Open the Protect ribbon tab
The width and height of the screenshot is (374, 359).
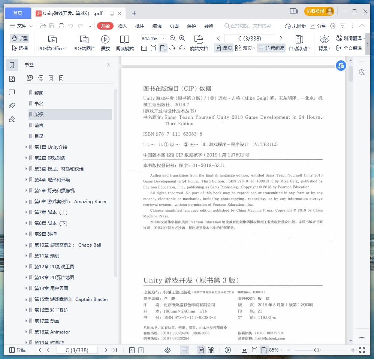[x=191, y=26]
